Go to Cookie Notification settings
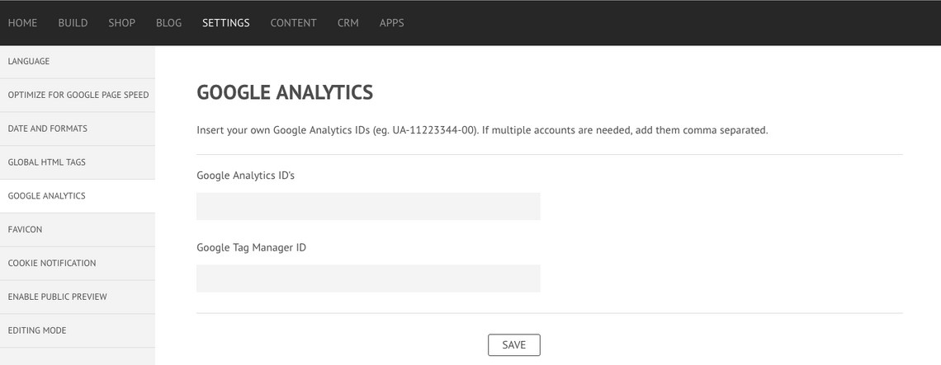Image resolution: width=941 pixels, height=365 pixels. coord(78,263)
